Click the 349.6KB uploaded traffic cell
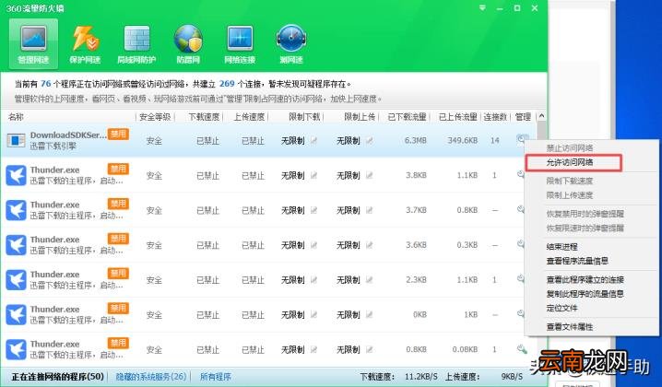This screenshot has height=387, width=662. coord(463,141)
